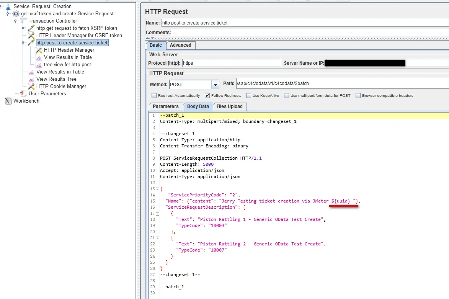
Task: Tick Use multipart/form-data for POST
Action: click(286, 96)
